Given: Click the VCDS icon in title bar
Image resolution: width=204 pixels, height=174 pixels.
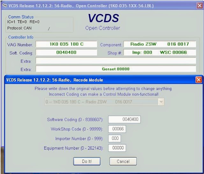Looking at the screenshot, I should [4, 6].
